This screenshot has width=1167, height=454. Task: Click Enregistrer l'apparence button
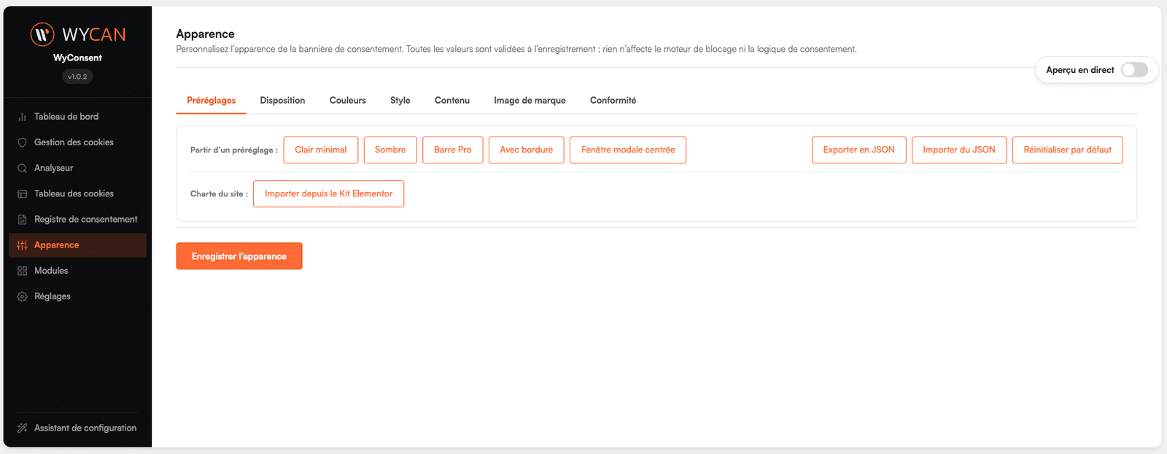coord(239,256)
